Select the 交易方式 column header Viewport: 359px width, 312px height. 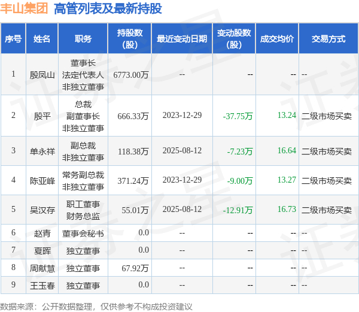328,39
